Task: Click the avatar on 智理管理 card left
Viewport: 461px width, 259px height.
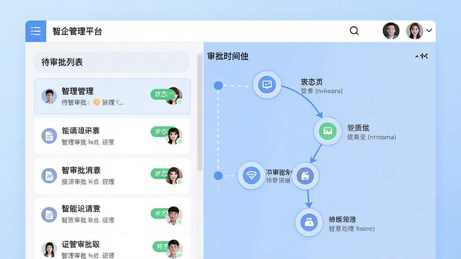Action: pyautogui.click(x=49, y=96)
